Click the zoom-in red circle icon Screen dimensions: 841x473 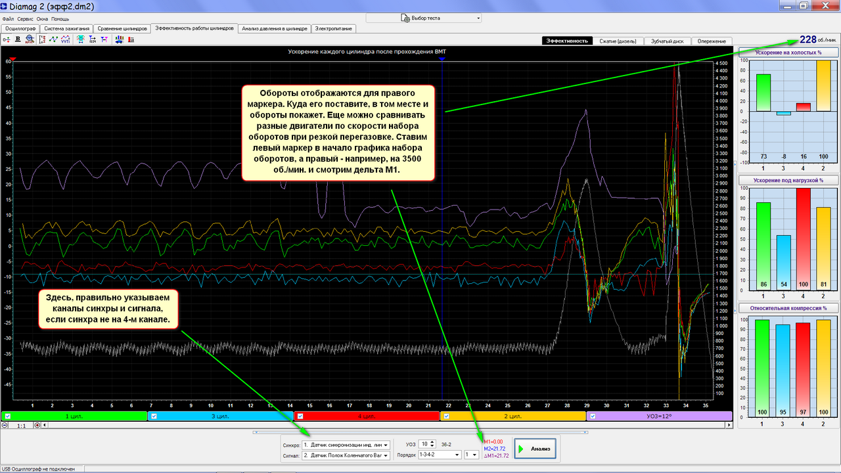click(37, 425)
